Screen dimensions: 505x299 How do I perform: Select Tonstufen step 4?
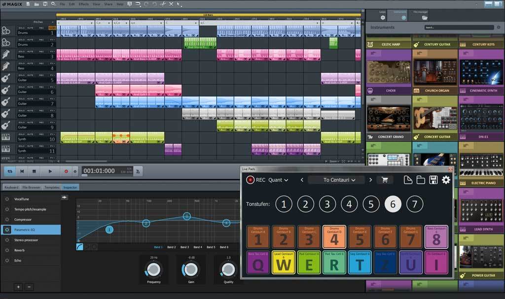point(349,204)
